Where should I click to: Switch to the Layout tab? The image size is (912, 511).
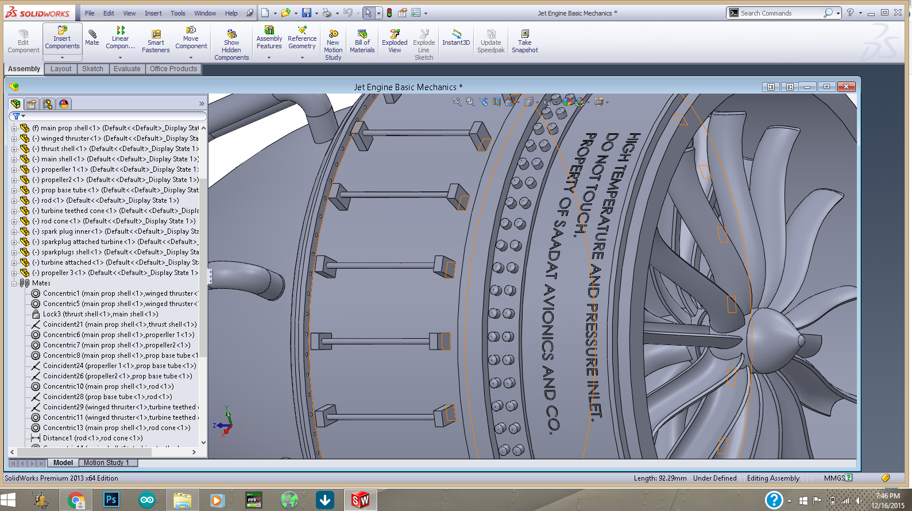click(61, 69)
